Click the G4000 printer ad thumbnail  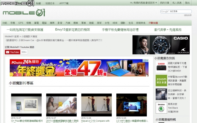(161, 67)
